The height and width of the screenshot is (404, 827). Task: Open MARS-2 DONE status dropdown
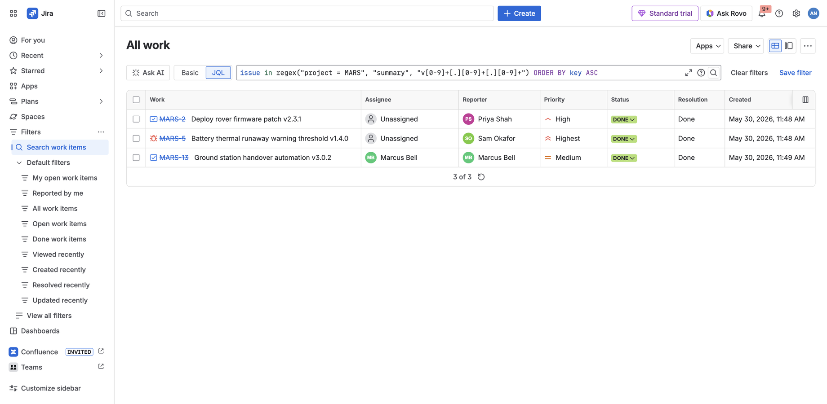pos(623,119)
